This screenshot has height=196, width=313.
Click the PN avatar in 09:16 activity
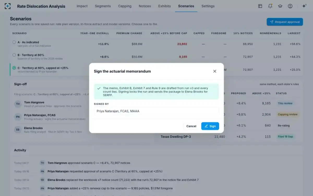pos(42,171)
